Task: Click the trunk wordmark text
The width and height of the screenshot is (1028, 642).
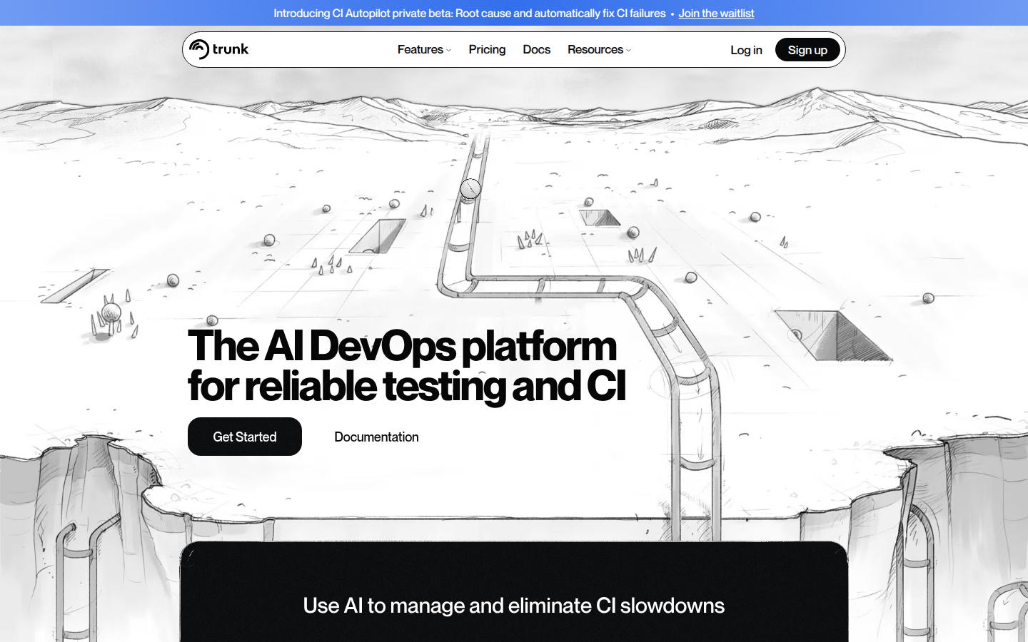Action: point(231,49)
